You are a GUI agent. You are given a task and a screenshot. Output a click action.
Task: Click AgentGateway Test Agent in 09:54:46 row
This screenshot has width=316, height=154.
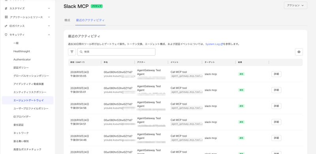tap(149, 136)
